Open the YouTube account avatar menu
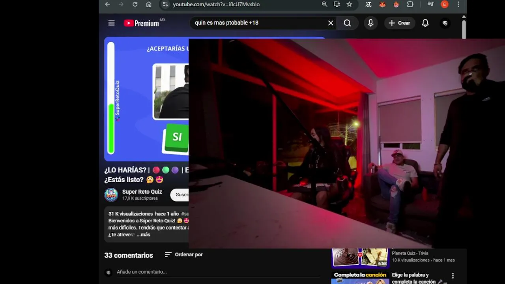The width and height of the screenshot is (505, 284). [445, 23]
